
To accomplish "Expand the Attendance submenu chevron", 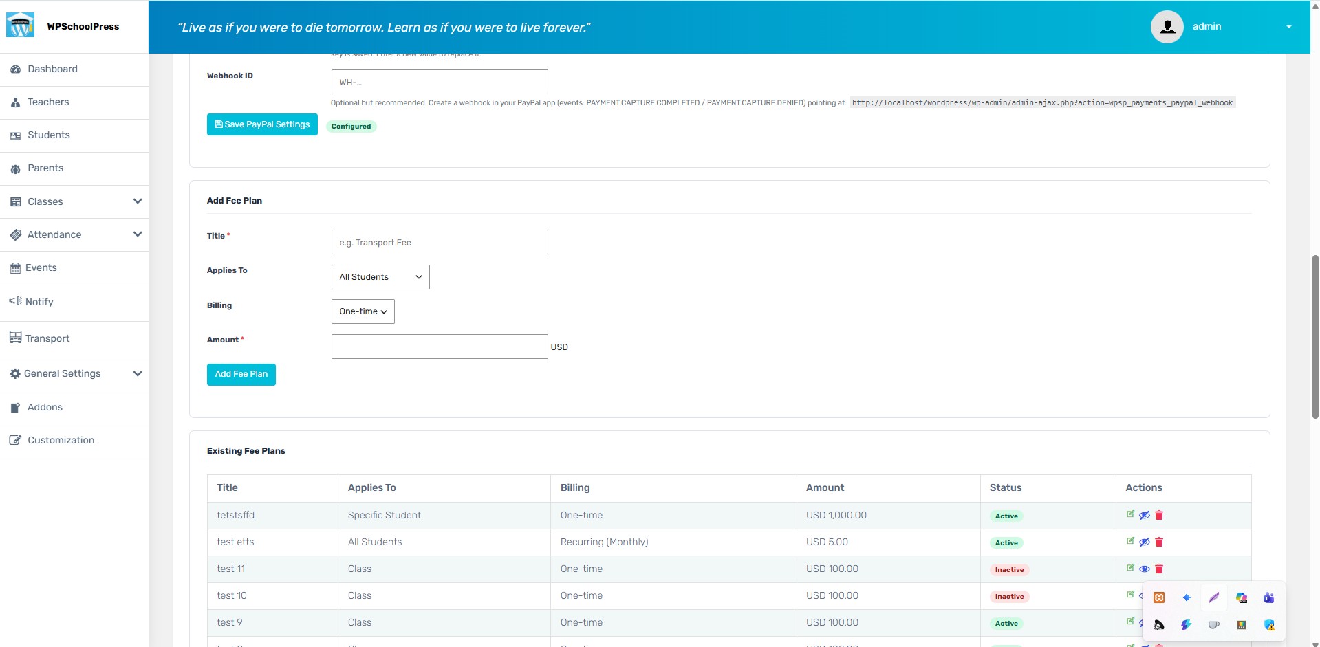I will pyautogui.click(x=138, y=234).
